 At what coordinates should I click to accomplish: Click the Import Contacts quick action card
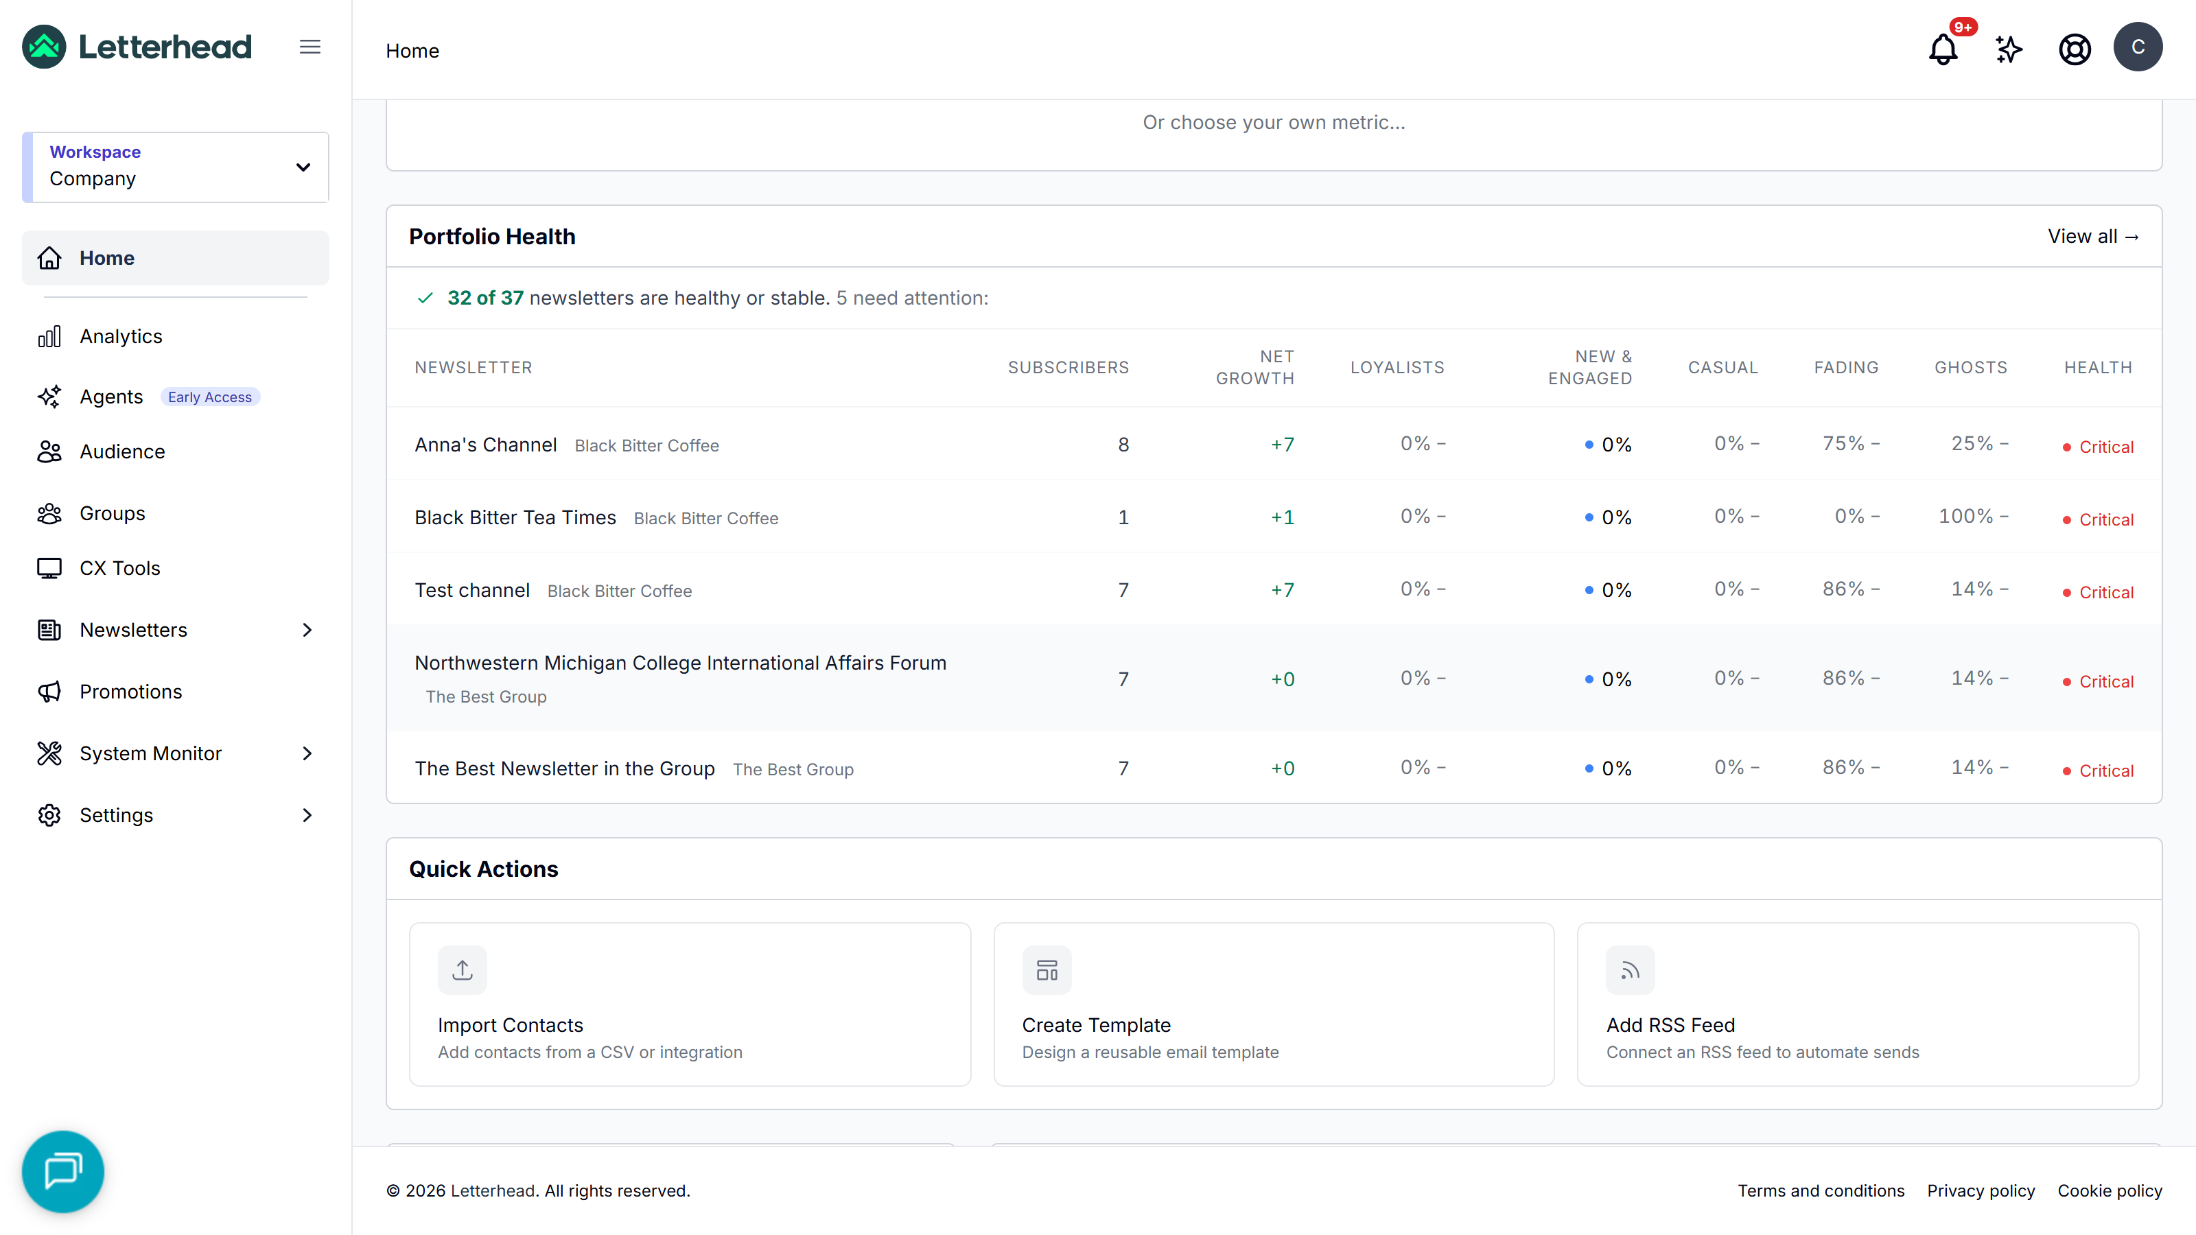coord(690,1004)
